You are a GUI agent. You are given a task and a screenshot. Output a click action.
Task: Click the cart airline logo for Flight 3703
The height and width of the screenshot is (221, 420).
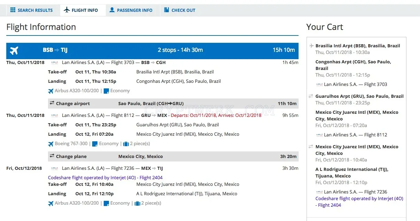coord(319,85)
